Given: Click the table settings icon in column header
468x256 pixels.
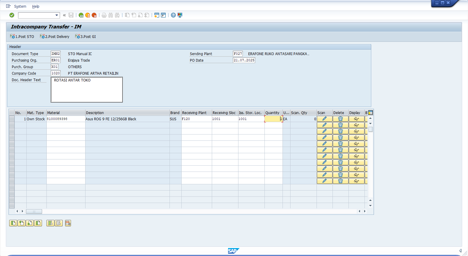Looking at the screenshot, I should pos(370,113).
